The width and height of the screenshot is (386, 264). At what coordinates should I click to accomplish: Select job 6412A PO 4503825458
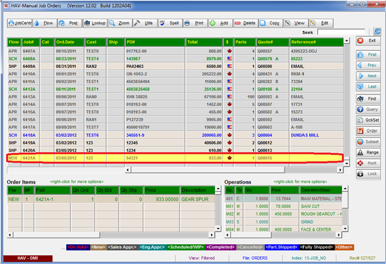[175, 89]
